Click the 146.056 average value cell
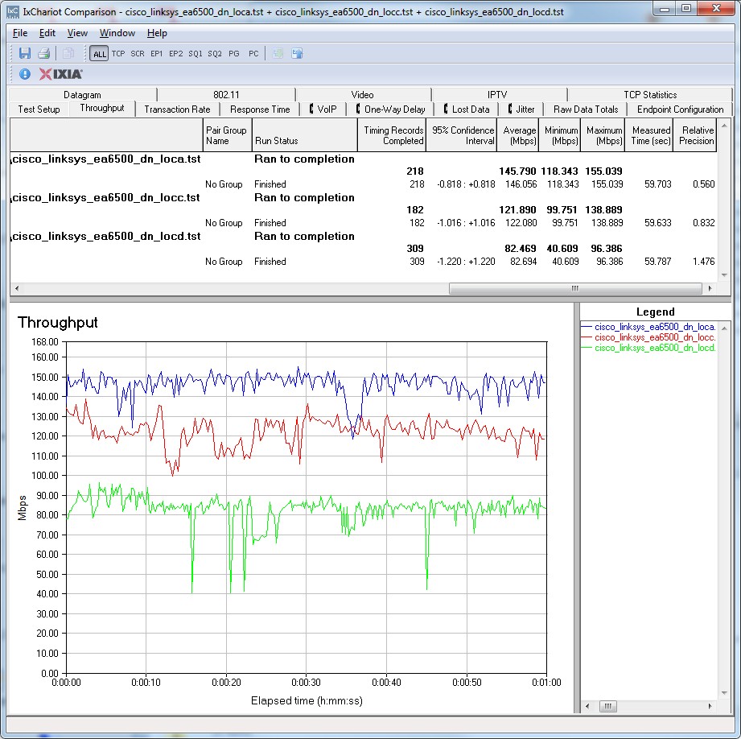741x739 pixels. pos(521,184)
